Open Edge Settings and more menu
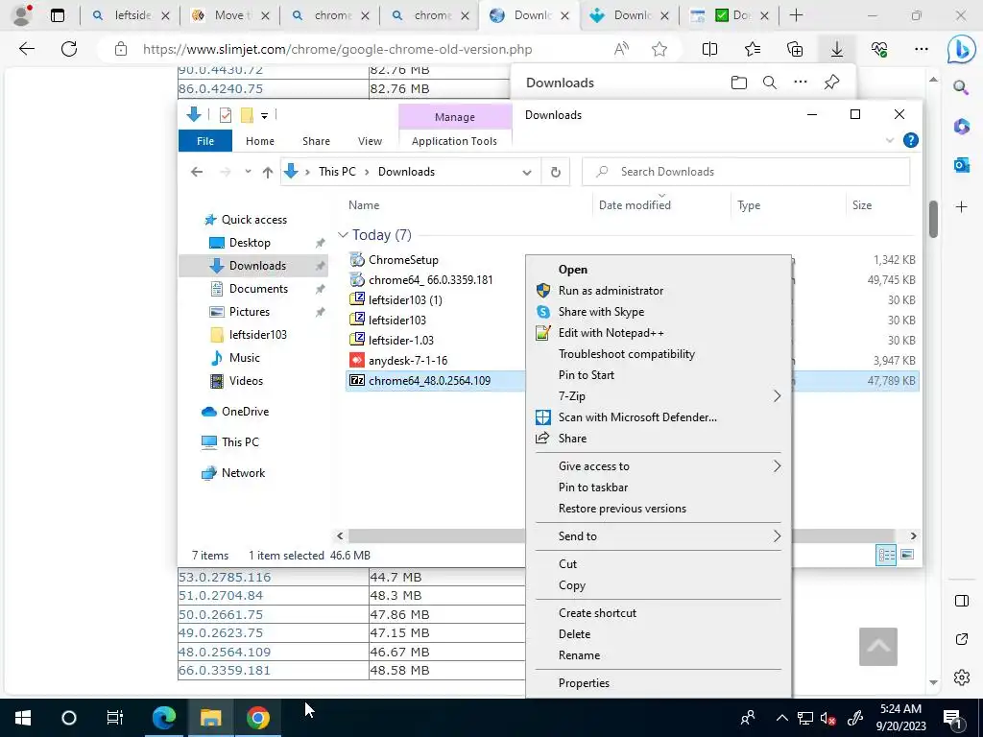The image size is (983, 737). 921,49
